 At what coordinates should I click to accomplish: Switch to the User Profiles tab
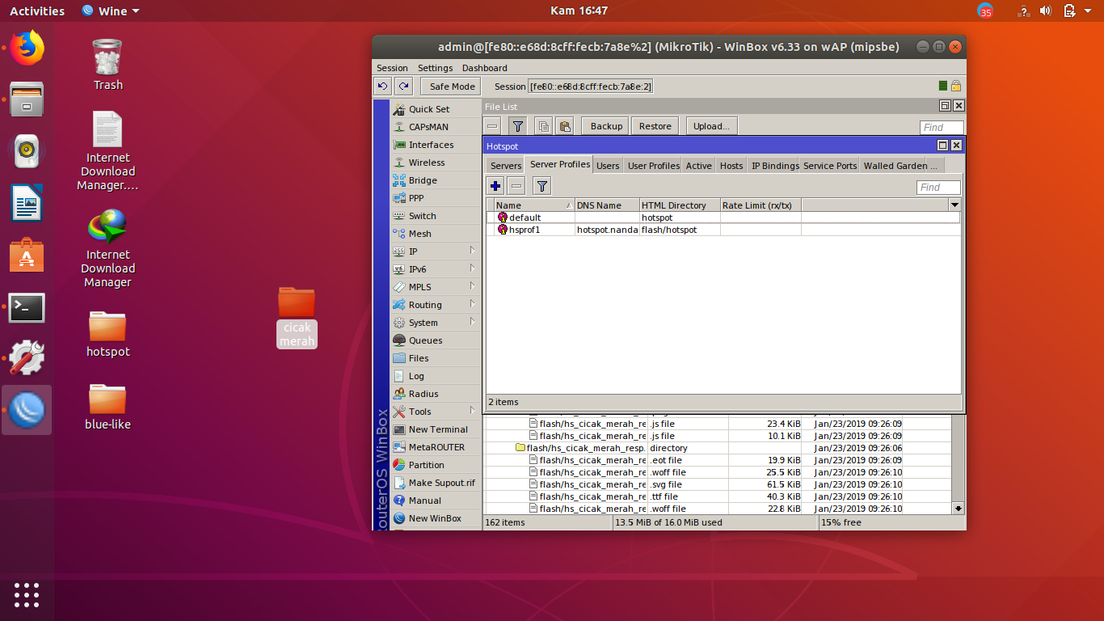pyautogui.click(x=653, y=165)
